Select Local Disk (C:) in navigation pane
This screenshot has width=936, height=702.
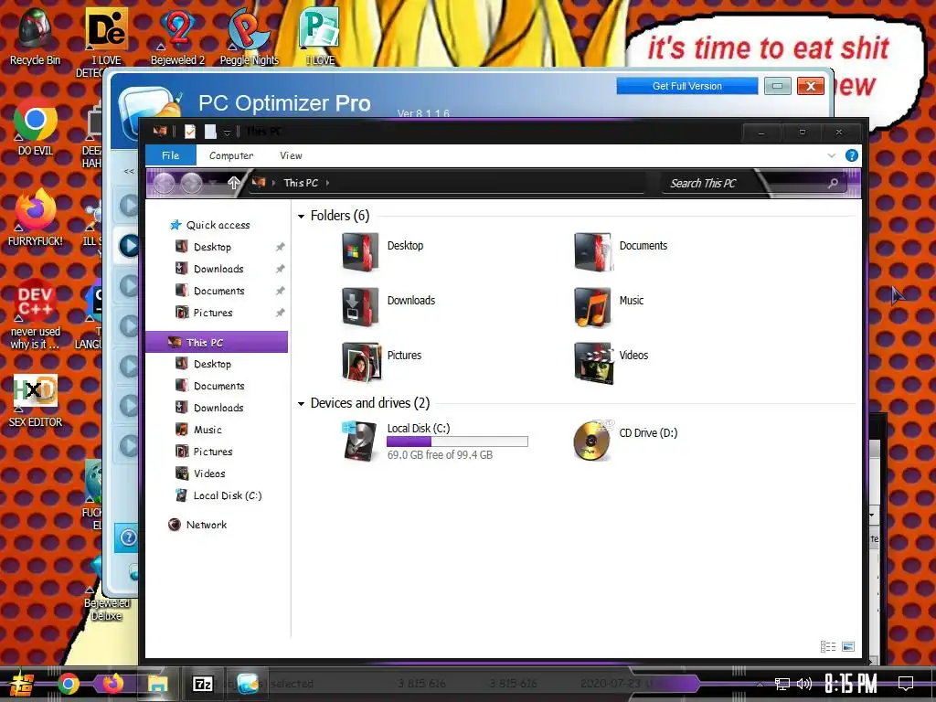[227, 496]
